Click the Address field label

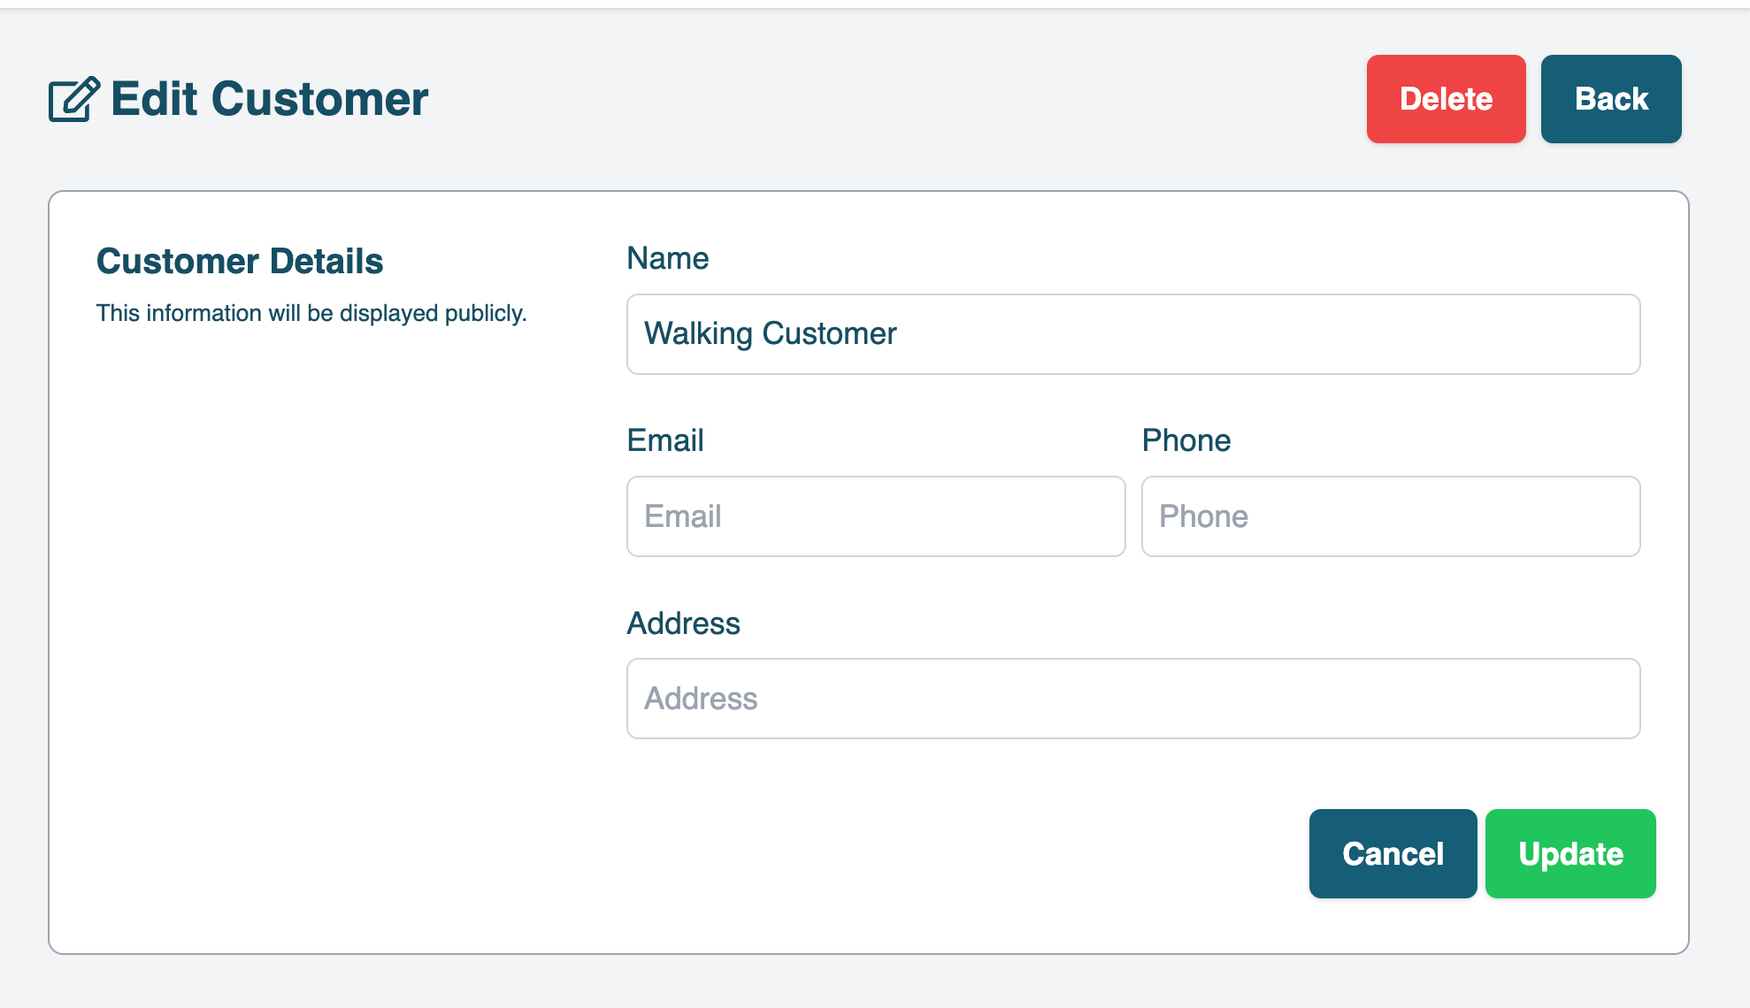[x=683, y=623]
